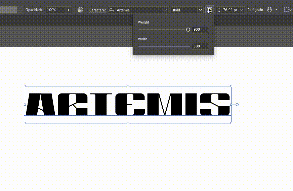Click the opacity field showing 100%
The width and height of the screenshot is (293, 191).
[56, 10]
